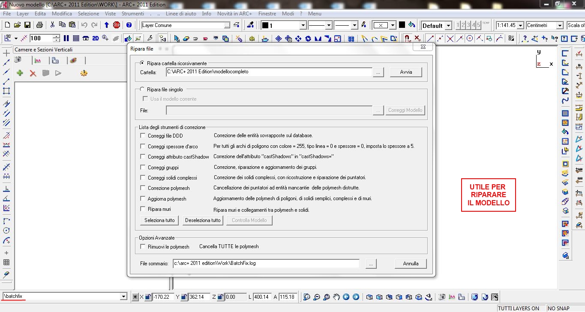Click the paint bucket fill icon
The width and height of the screenshot is (585, 312).
point(412,25)
